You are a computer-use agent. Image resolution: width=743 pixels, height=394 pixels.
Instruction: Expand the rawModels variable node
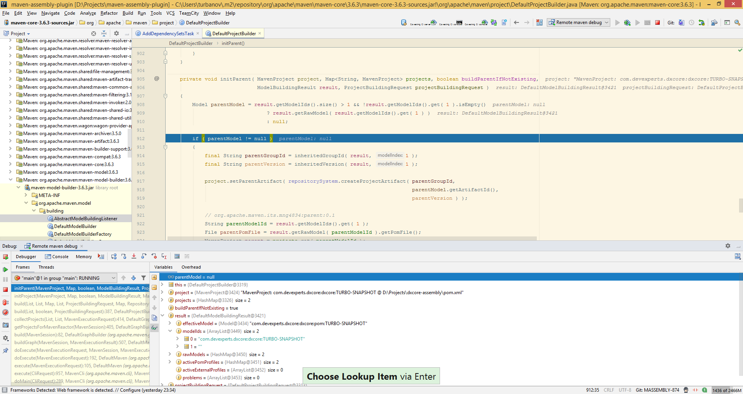pos(170,354)
